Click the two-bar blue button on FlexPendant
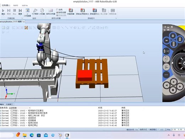 (x=173, y=36)
